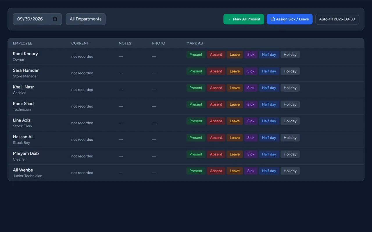Click the Mark All Present button
The image size is (372, 232).
coord(244,19)
